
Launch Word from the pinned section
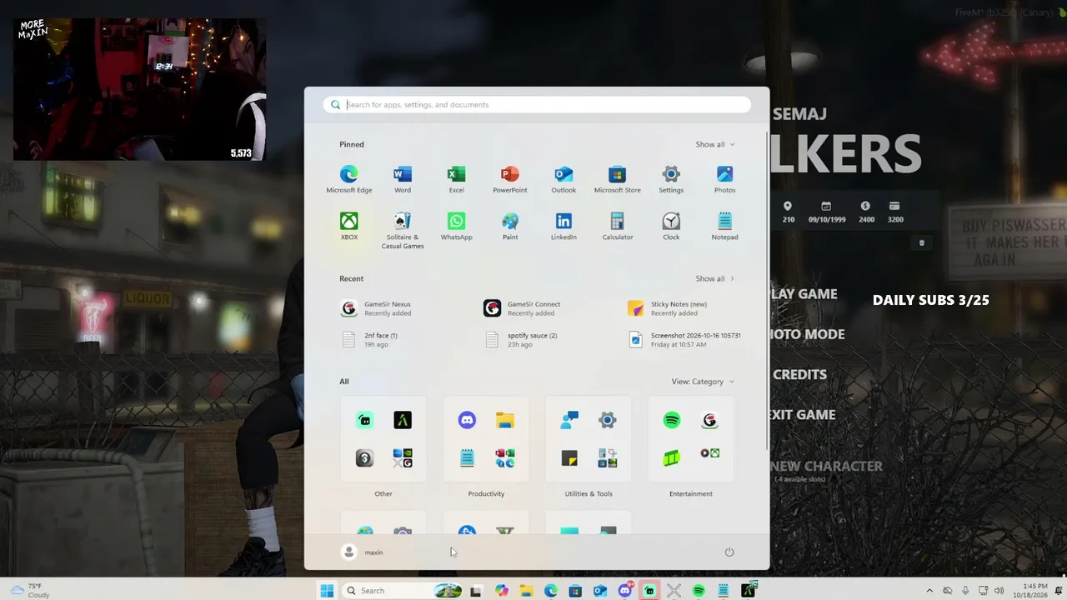click(x=403, y=179)
